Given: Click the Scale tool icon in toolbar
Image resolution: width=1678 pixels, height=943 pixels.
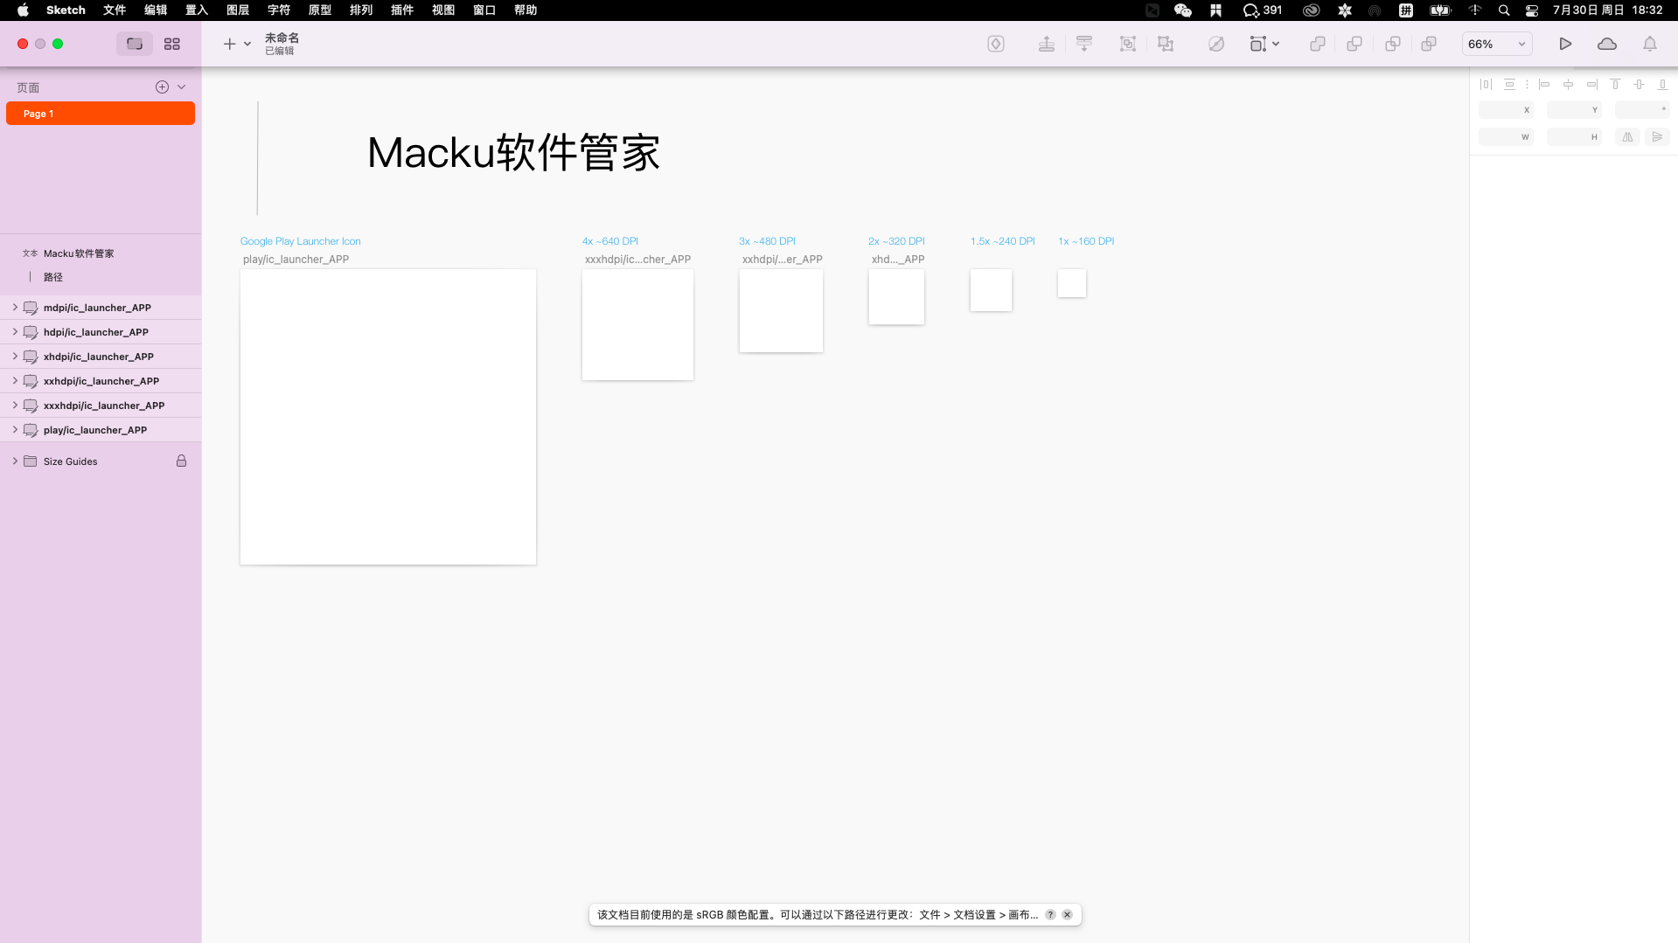Looking at the screenshot, I should point(1257,44).
